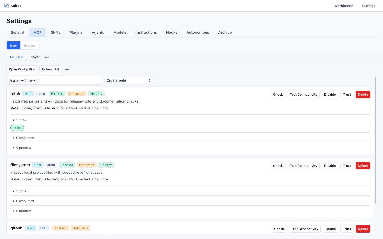Viewport: 383px width, 239px height.
Task: Disable the fetch server
Action: click(x=330, y=95)
